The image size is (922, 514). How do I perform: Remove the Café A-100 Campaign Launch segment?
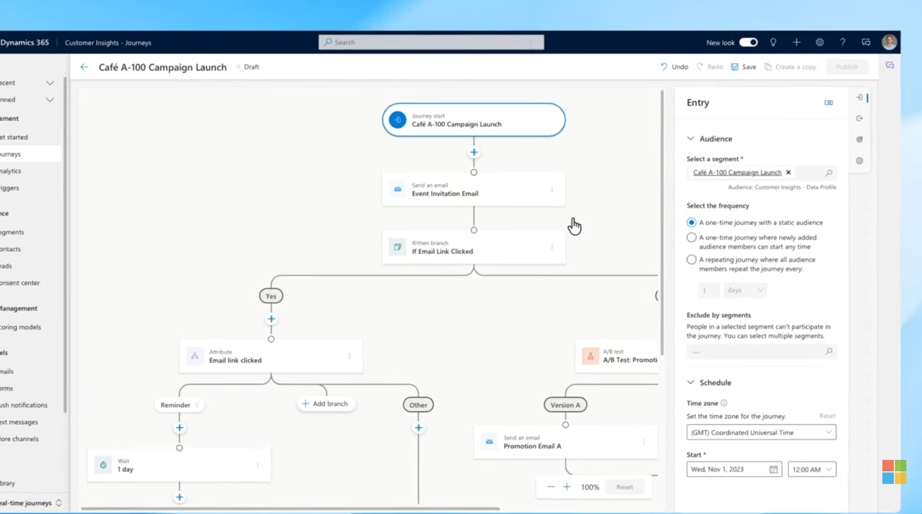(789, 172)
